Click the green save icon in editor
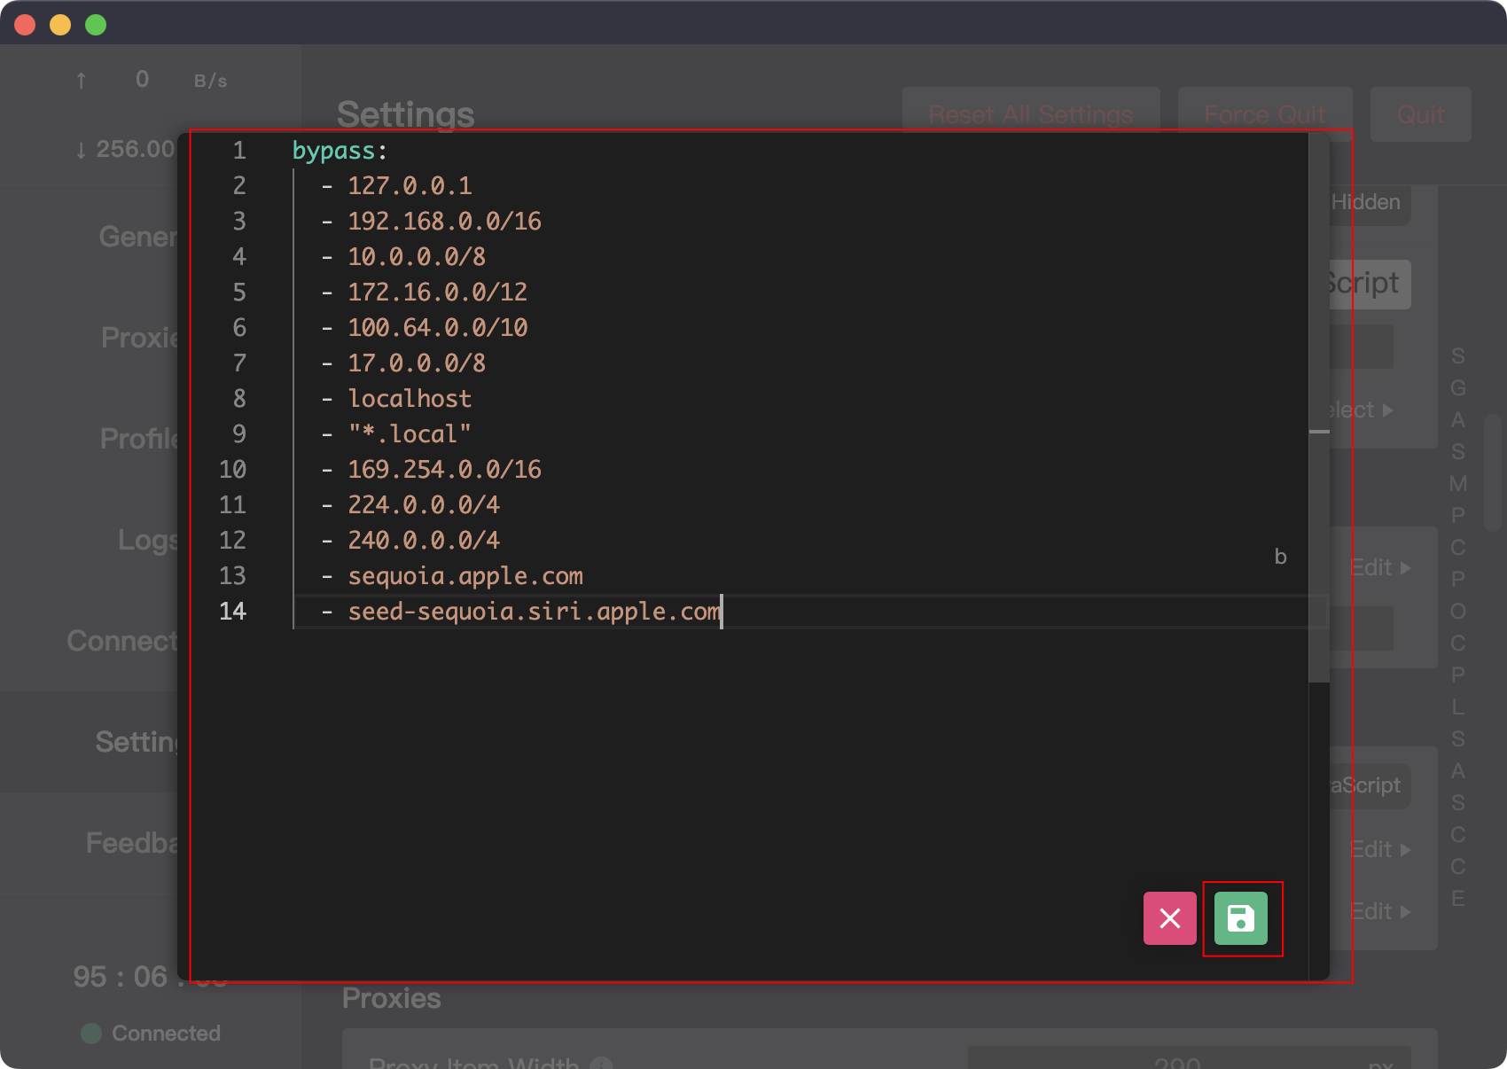 (1240, 918)
